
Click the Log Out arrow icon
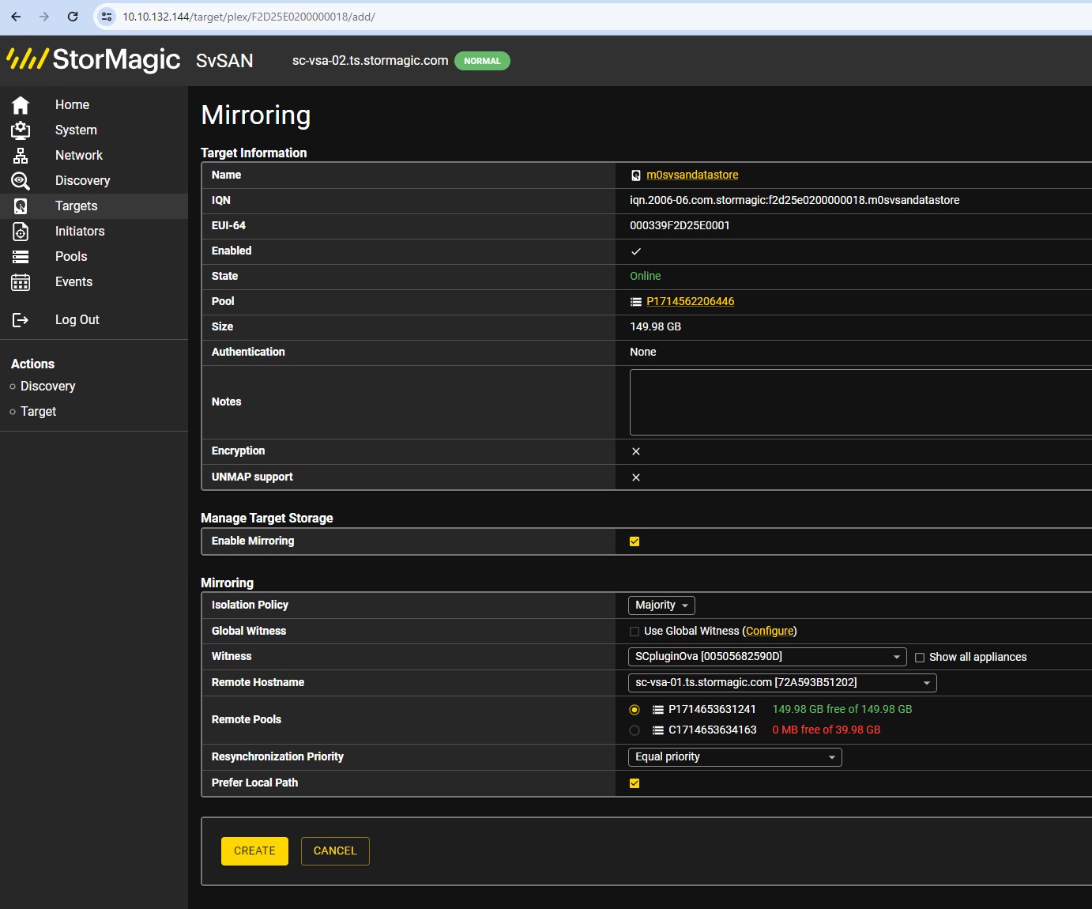coord(21,320)
